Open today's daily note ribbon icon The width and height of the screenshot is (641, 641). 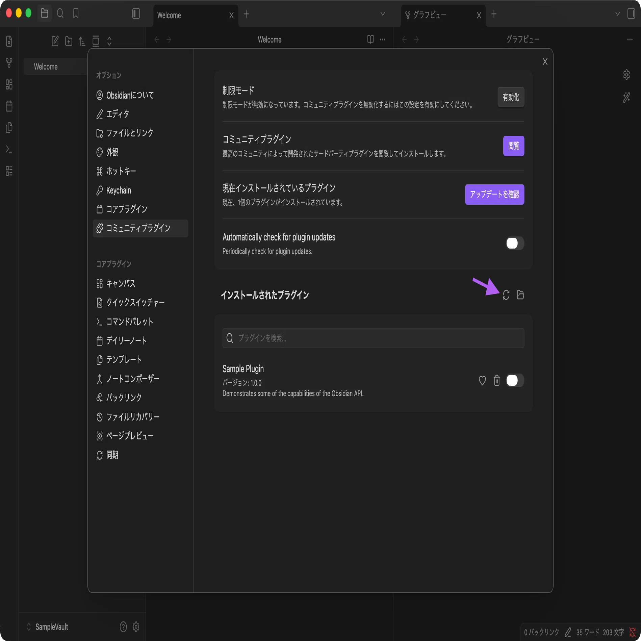tap(9, 106)
